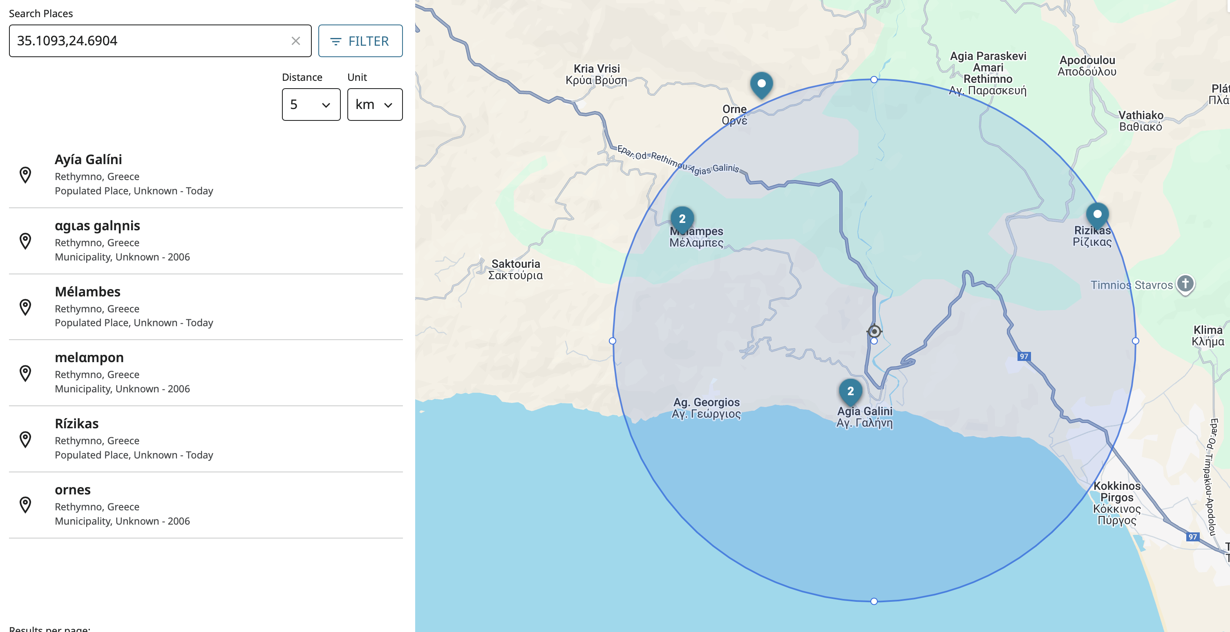Click the left edge handle of radius circle
The width and height of the screenshot is (1230, 632).
pos(613,340)
